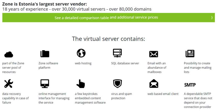Click 'data recovery capability in case of failure'
Screen dimensions: 217x112
tap(15, 98)
